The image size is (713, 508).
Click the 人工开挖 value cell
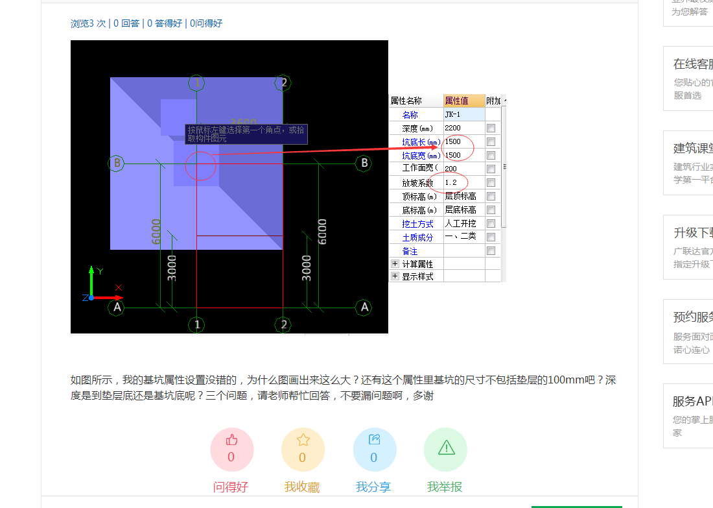pyautogui.click(x=464, y=223)
